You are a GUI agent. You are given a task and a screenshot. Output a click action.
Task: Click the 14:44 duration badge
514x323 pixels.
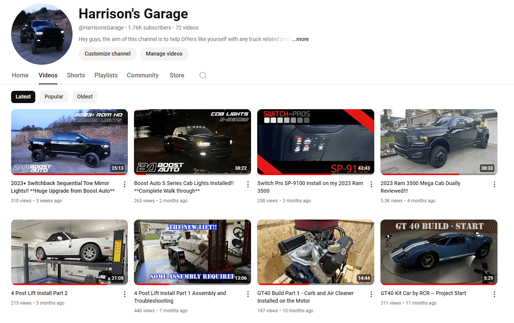click(x=364, y=278)
